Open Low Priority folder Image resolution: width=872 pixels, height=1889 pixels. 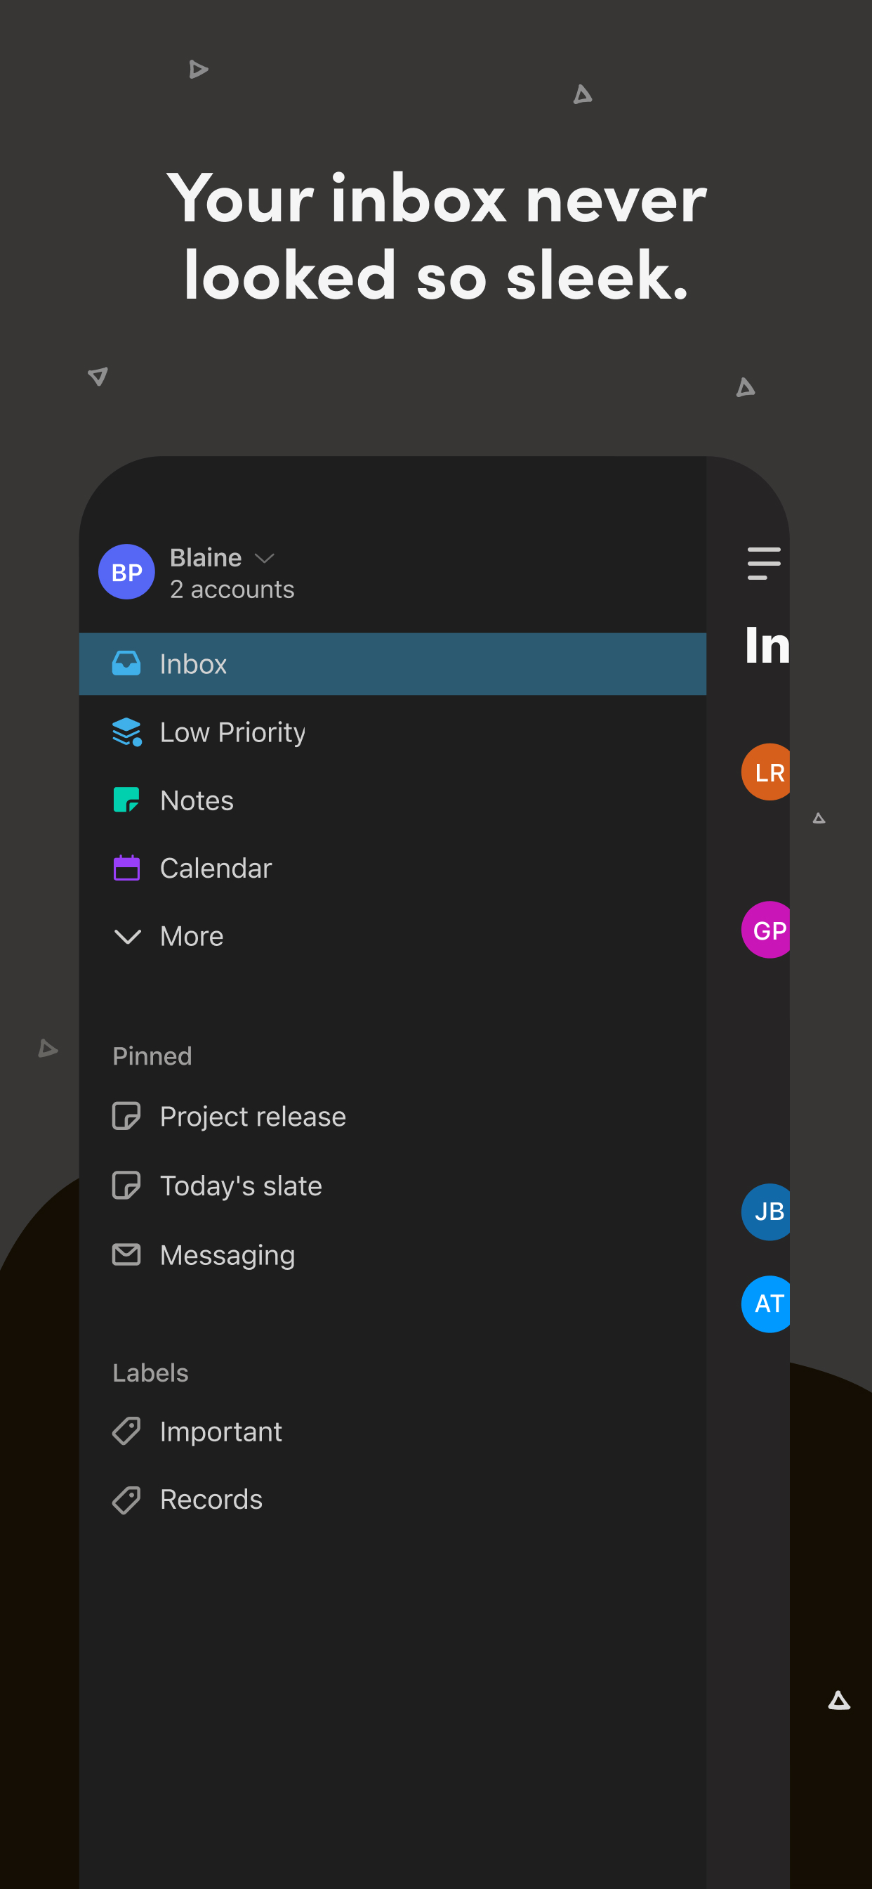tap(232, 732)
